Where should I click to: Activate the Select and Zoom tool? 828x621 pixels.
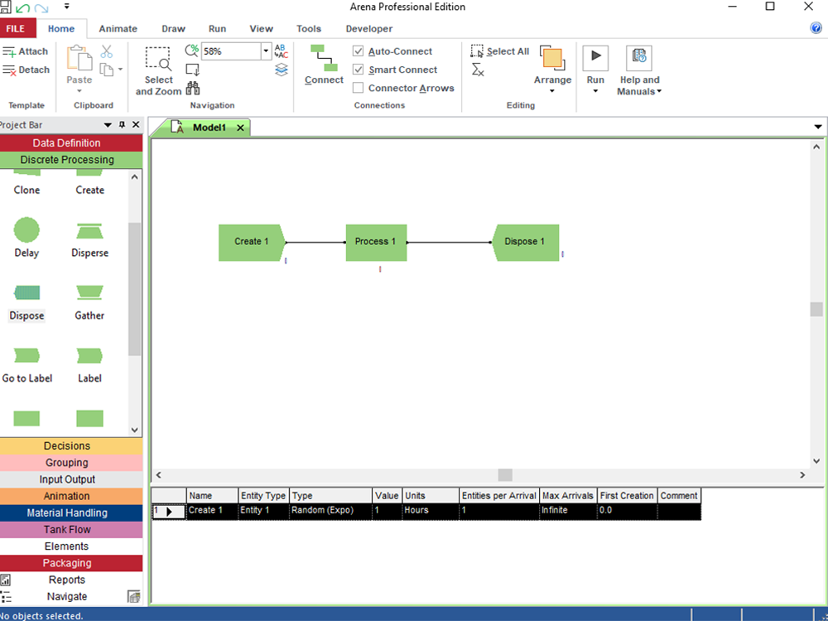click(158, 70)
